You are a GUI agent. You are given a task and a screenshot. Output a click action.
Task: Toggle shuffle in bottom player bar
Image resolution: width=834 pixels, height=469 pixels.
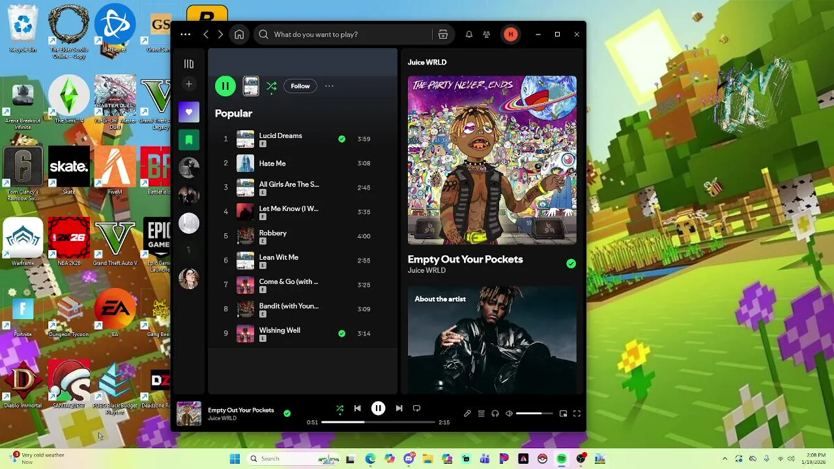click(339, 408)
